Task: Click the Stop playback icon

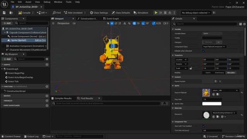Action: [165, 13]
